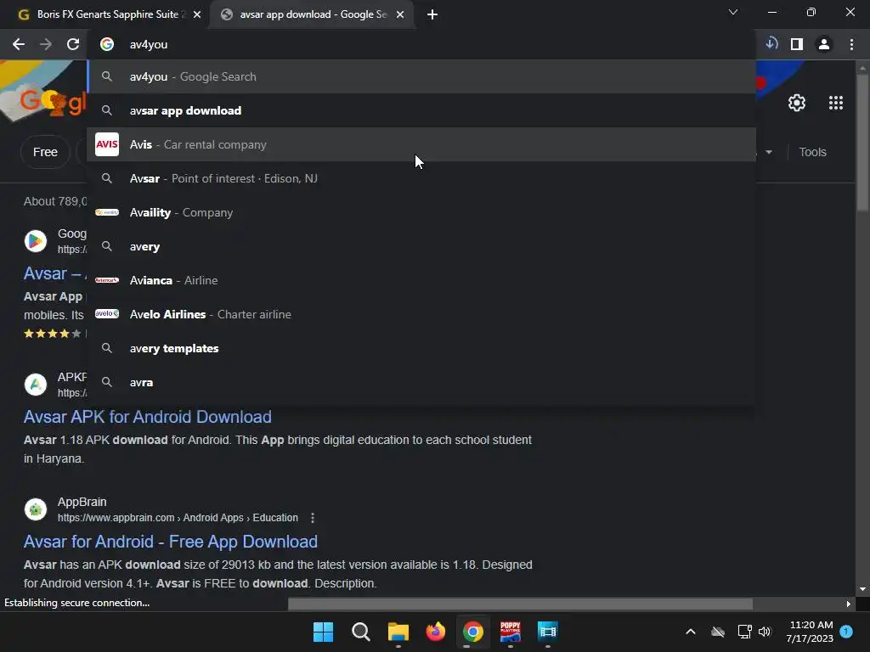Select the avsar app download suggestion

[x=421, y=110]
